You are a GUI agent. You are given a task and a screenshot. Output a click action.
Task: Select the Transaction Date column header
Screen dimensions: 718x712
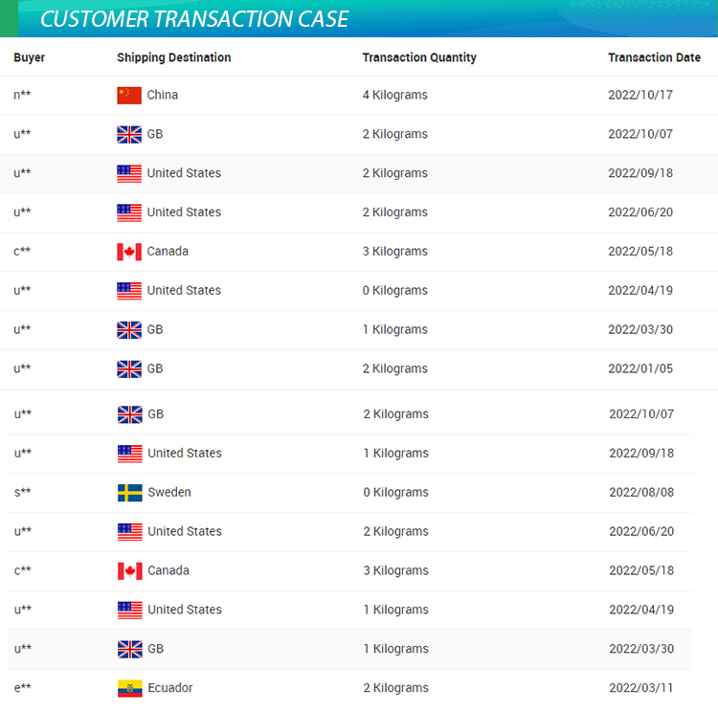(x=654, y=57)
